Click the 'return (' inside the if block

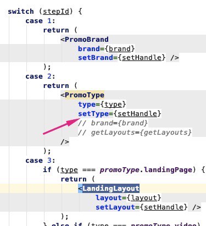78,179
